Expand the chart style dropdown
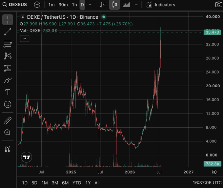This screenshot has height=188, width=223. pyautogui.click(x=136, y=5)
